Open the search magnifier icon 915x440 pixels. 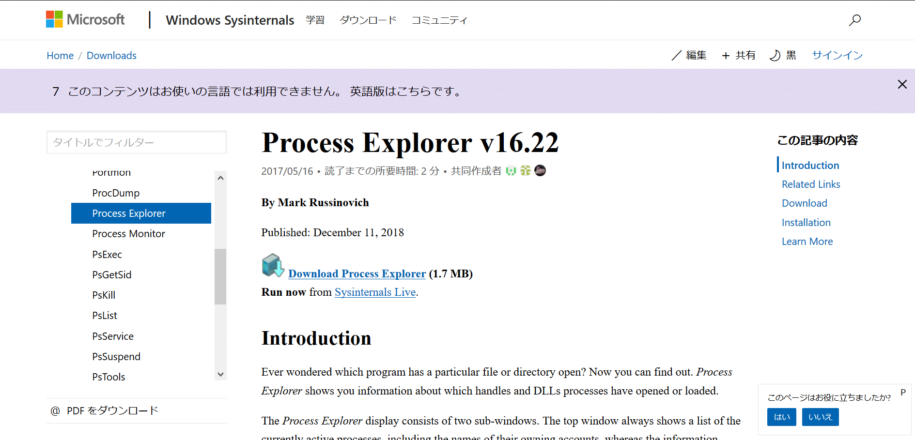855,20
